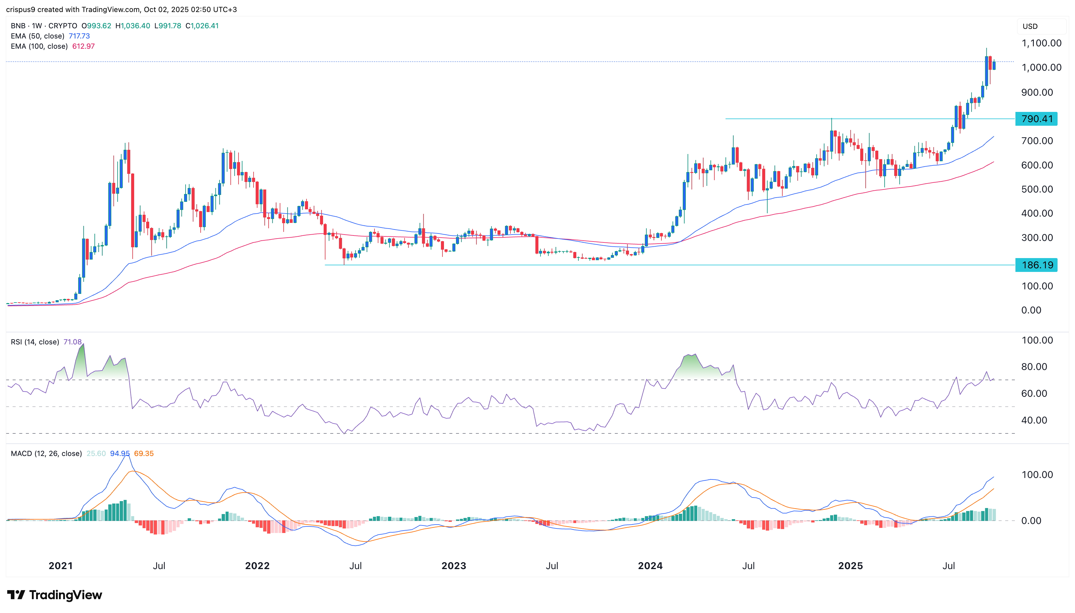
Task: Select the EMA (50, close) legend
Action: click(38, 36)
